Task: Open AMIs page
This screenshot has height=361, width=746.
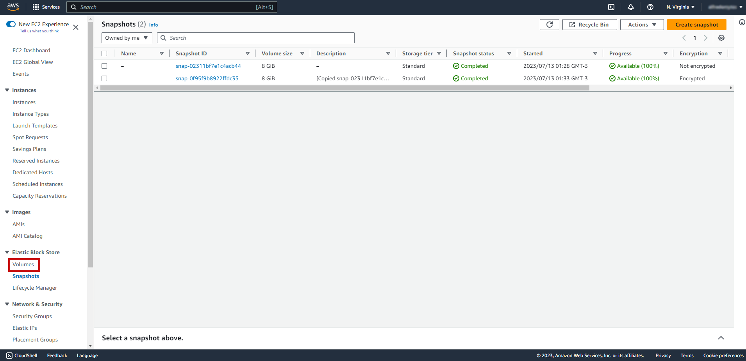Action: [x=18, y=224]
